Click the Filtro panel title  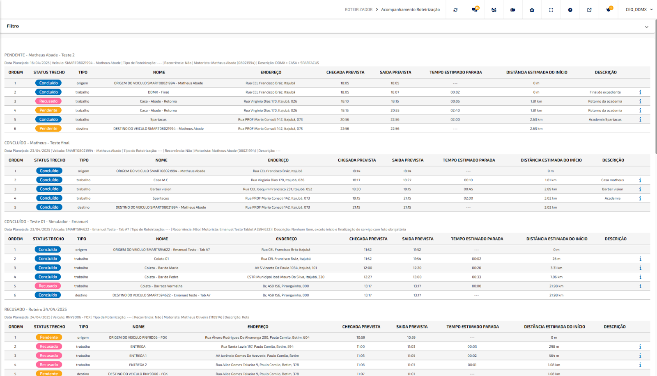(x=13, y=26)
